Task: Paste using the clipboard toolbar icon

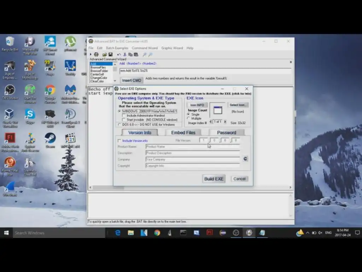Action: [136, 54]
